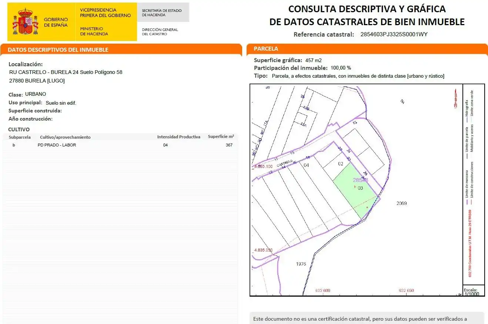Click parcel number '1976' on the map
Screen dimensions: 488x324
301,264
